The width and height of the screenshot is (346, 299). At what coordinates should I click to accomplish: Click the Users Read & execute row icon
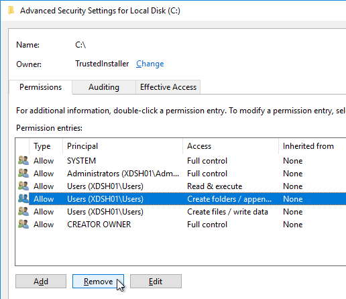tap(23, 186)
